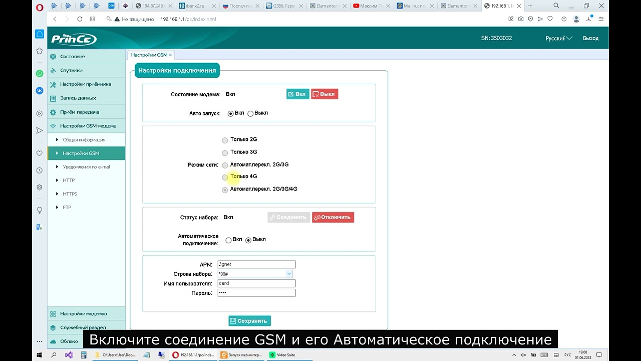Viewport: 641px width, 361px height.
Task: Open the Приём-передача section
Action: [86, 112]
